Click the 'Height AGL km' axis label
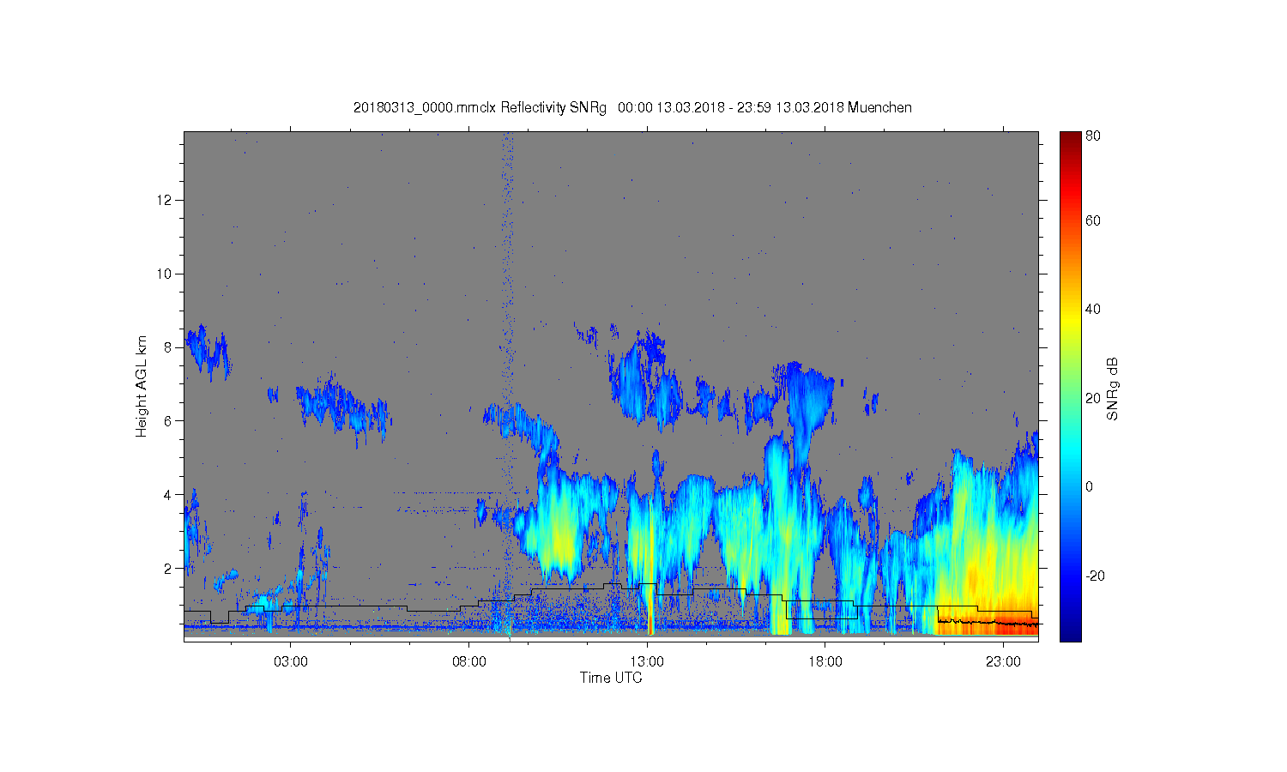The width and height of the screenshot is (1287, 772). click(141, 386)
